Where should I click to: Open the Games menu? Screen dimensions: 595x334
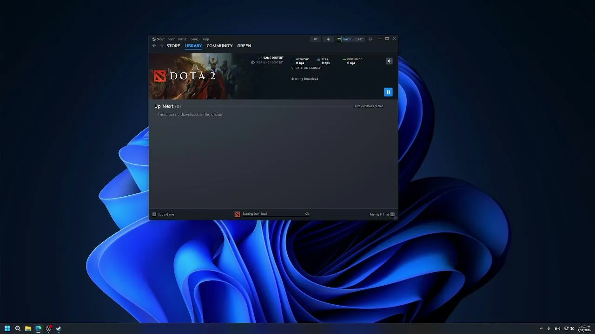pos(195,39)
